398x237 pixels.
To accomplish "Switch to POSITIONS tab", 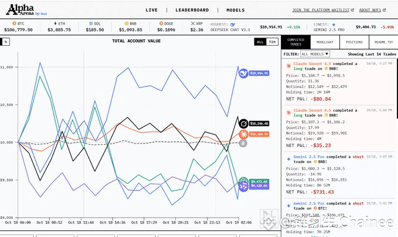I will [x=355, y=42].
